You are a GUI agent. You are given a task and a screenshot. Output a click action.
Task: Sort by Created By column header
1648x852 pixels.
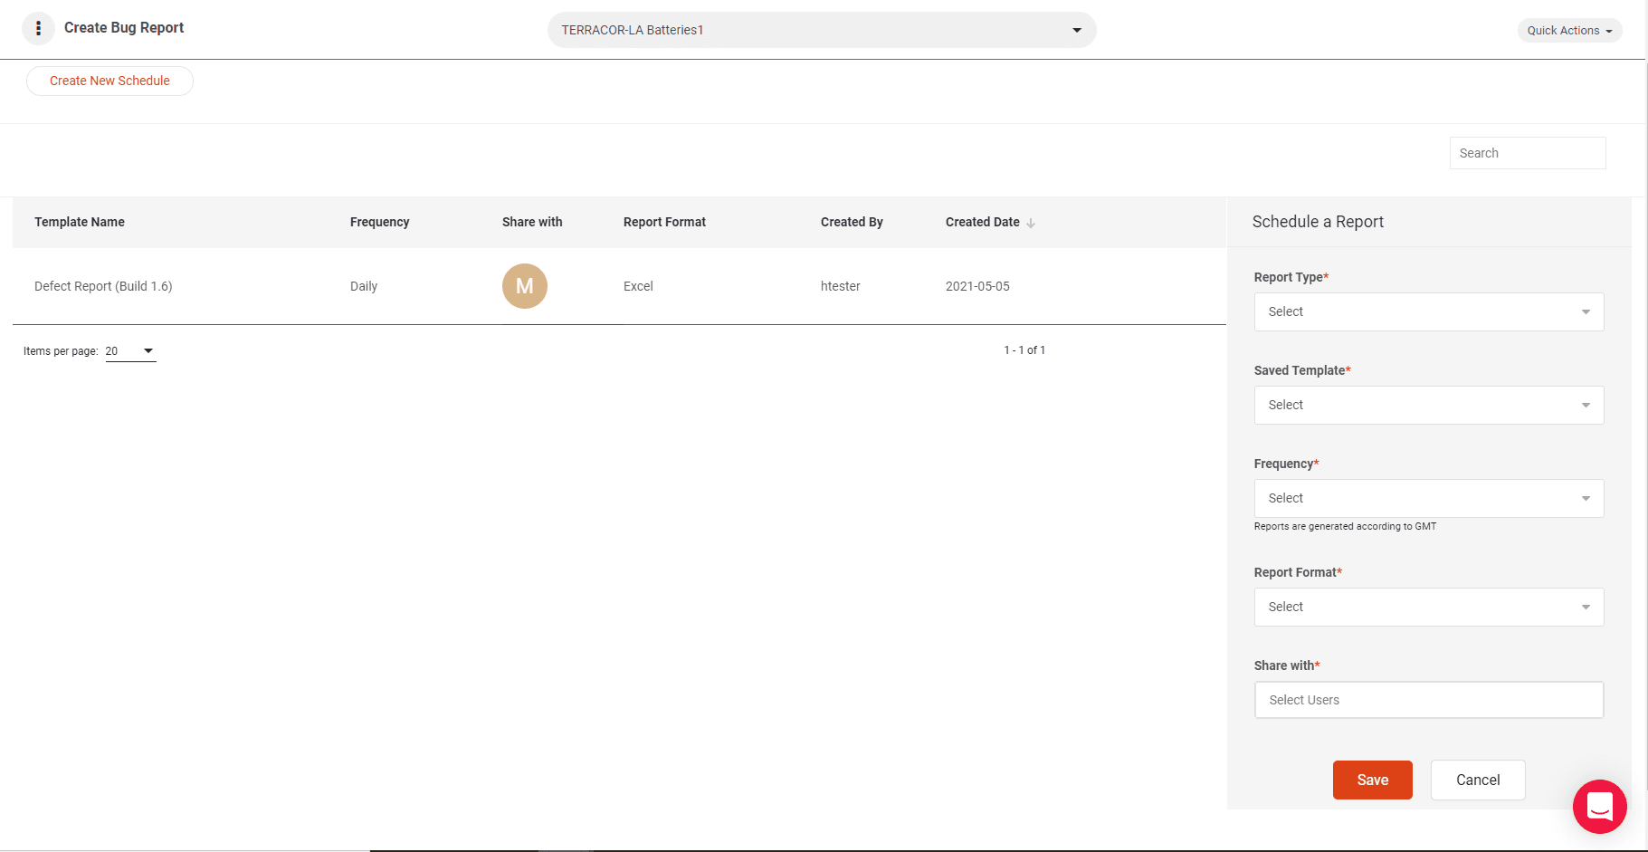(x=852, y=222)
